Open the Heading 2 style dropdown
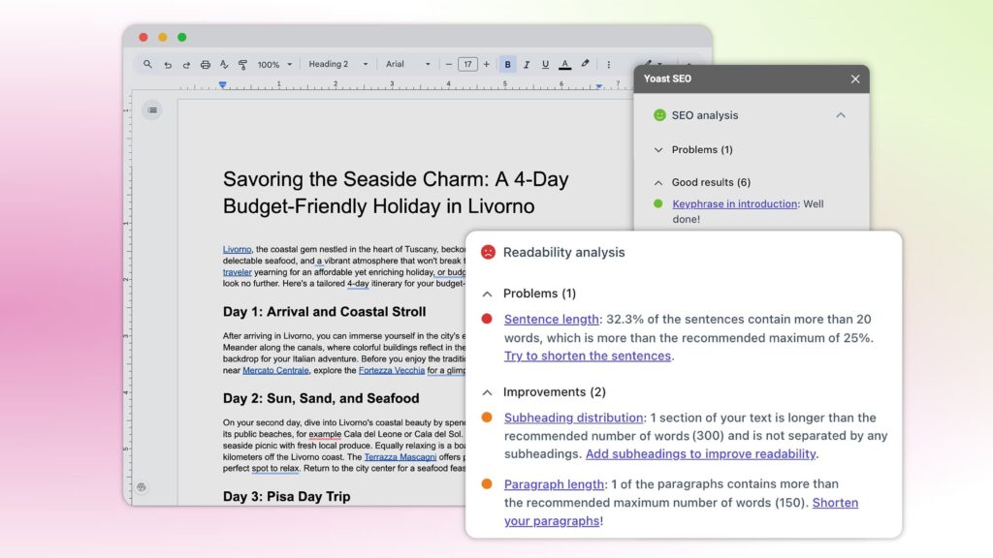This screenshot has height=558, width=993. tap(337, 65)
